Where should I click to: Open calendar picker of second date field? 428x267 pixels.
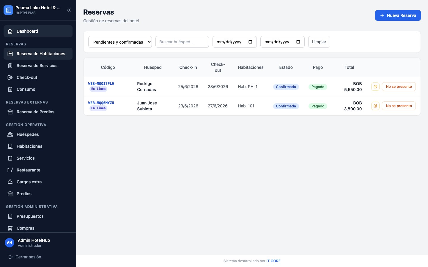(298, 42)
